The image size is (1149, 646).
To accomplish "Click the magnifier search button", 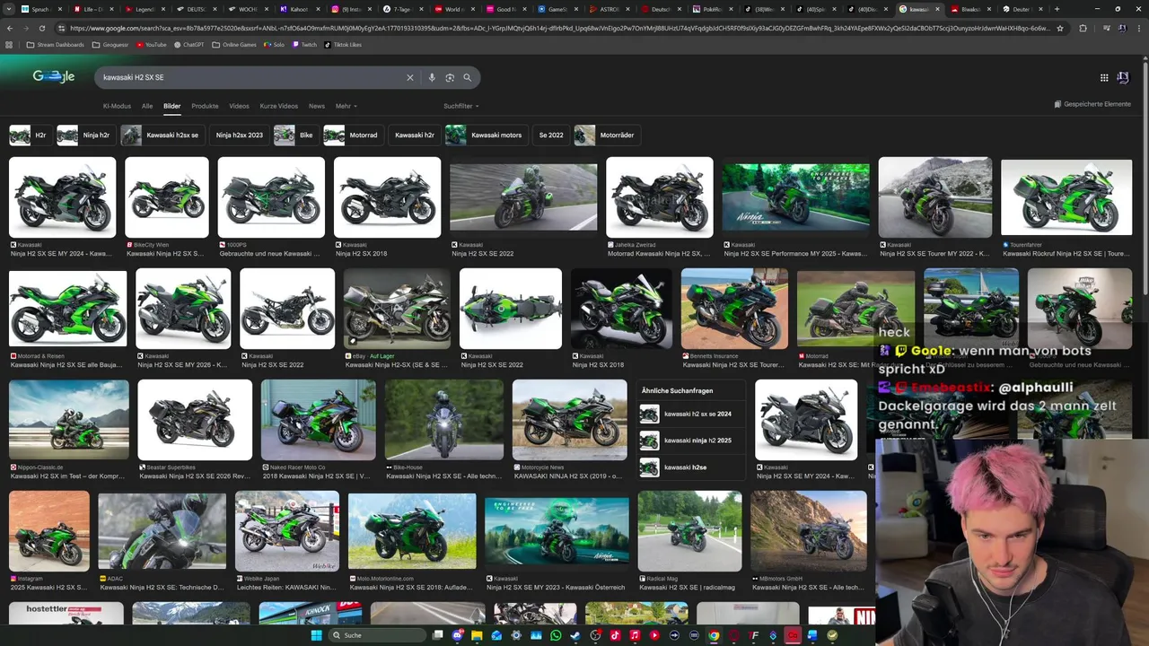I will [467, 77].
